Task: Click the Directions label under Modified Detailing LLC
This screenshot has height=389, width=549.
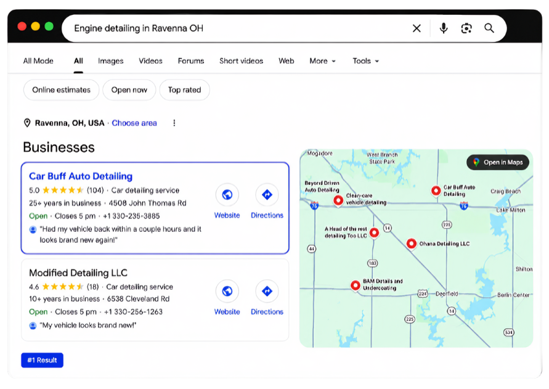Action: (267, 311)
